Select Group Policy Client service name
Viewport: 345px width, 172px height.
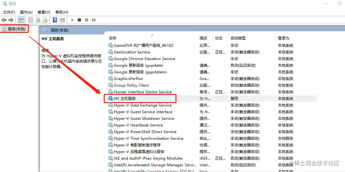click(131, 85)
